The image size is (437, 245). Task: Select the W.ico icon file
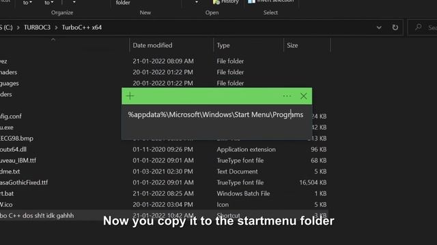pyautogui.click(x=6, y=205)
